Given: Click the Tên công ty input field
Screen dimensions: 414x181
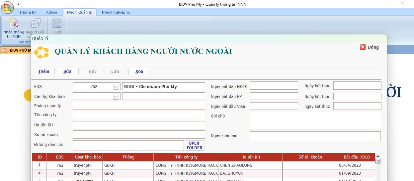Looking at the screenshot, I should (139, 115).
